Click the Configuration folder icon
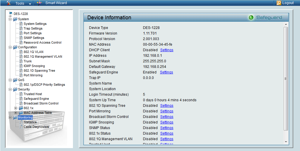 tap(15, 47)
